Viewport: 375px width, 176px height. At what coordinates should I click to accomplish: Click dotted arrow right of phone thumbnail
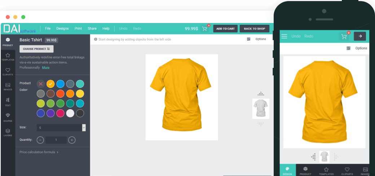tap(336, 157)
